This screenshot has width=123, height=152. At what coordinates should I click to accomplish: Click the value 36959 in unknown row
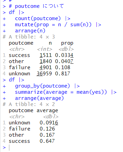pos(44,74)
